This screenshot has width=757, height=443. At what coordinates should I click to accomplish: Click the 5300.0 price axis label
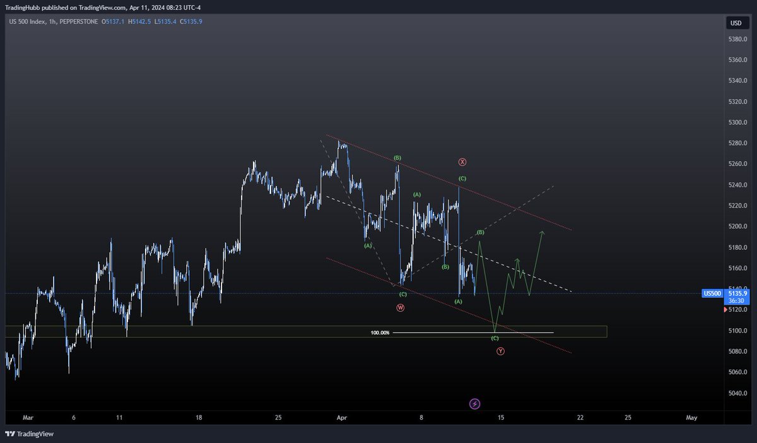pos(738,122)
